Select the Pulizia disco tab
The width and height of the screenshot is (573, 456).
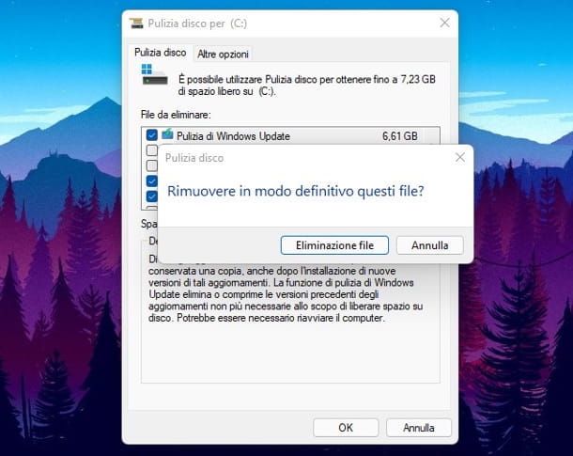[160, 53]
